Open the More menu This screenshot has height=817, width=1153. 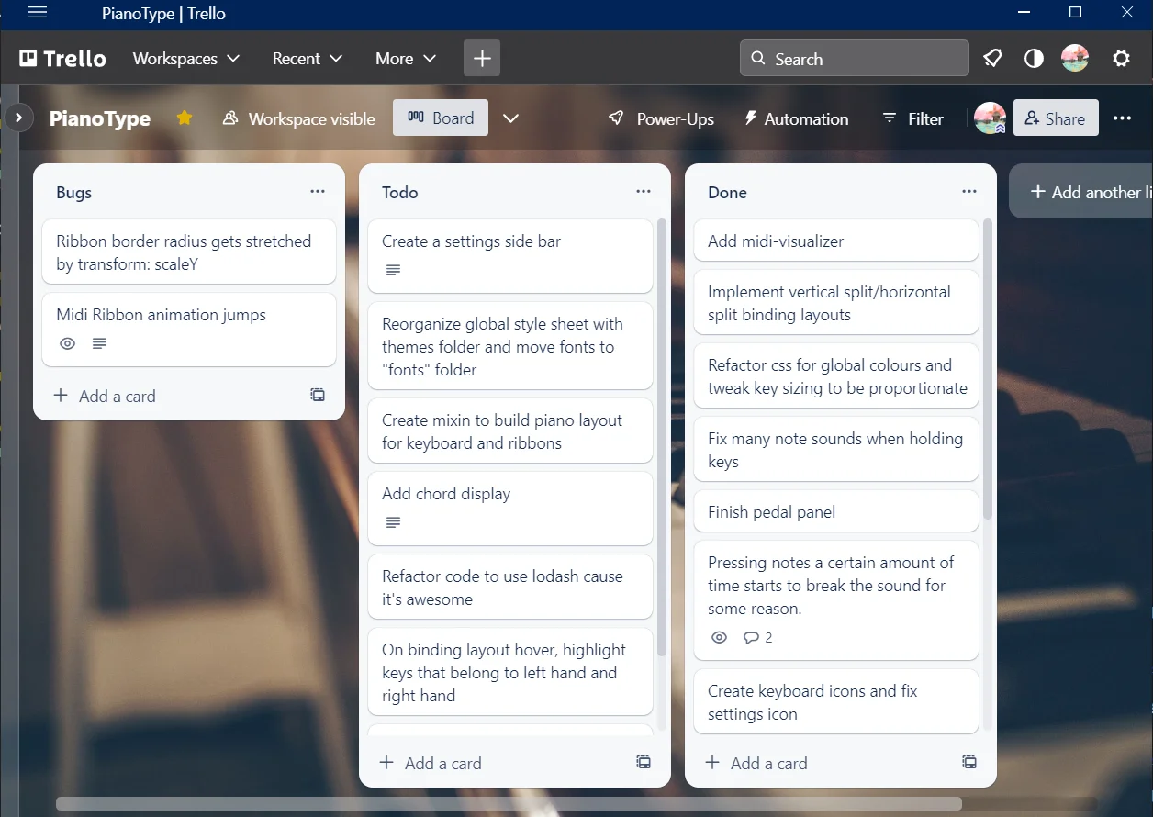pos(405,59)
